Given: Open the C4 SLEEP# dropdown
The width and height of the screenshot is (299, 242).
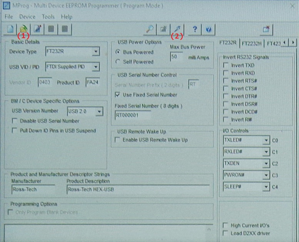Looking at the screenshot, I should [266, 187].
